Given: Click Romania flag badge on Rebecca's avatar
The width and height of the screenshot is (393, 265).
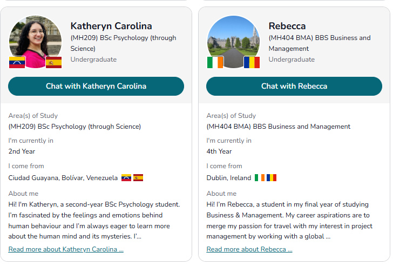Looking at the screenshot, I should tap(252, 62).
